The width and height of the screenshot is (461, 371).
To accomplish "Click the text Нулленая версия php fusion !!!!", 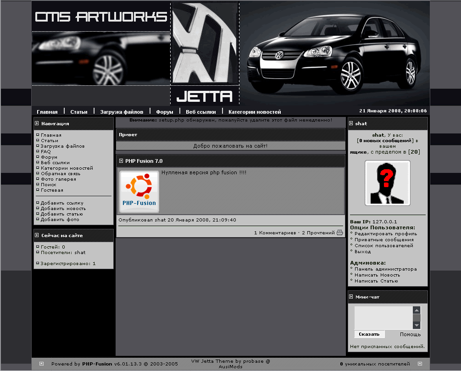I will click(204, 172).
